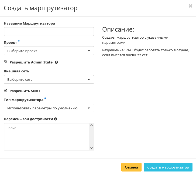Click help icon beside Разрешить Admin State
The width and height of the screenshot is (196, 175).
(x=56, y=62)
